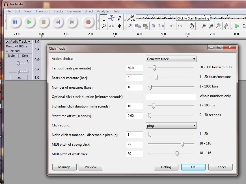
Task: Click the Fit Selection zoom icon
Action: tap(219, 26)
